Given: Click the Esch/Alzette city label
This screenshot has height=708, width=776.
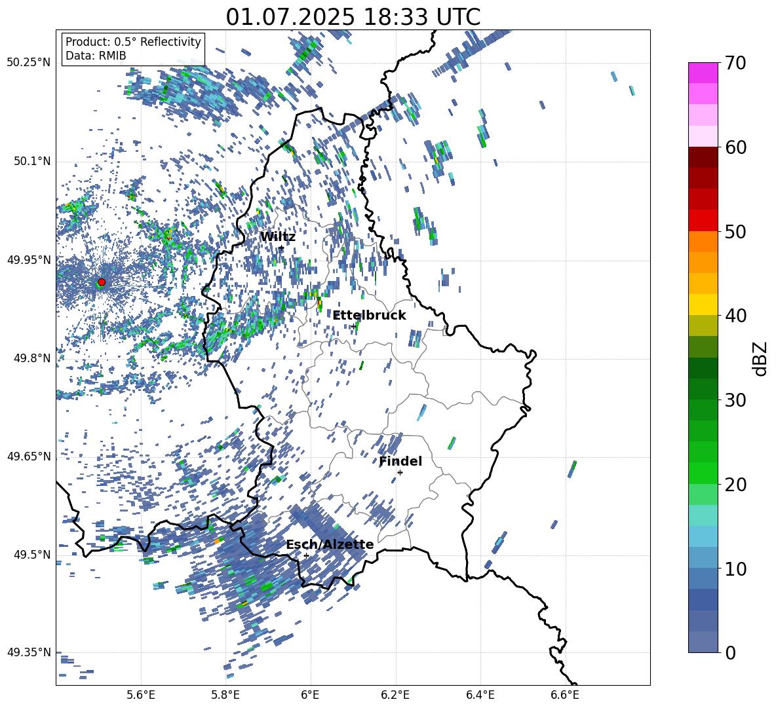Looking at the screenshot, I should click(330, 545).
